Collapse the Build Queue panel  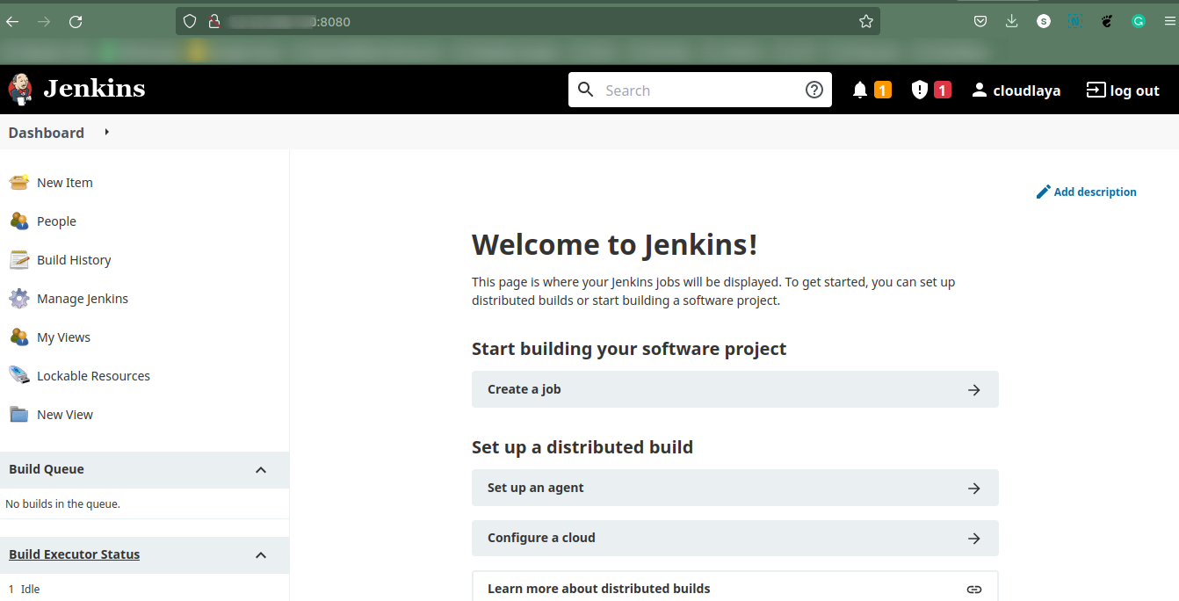coord(261,470)
